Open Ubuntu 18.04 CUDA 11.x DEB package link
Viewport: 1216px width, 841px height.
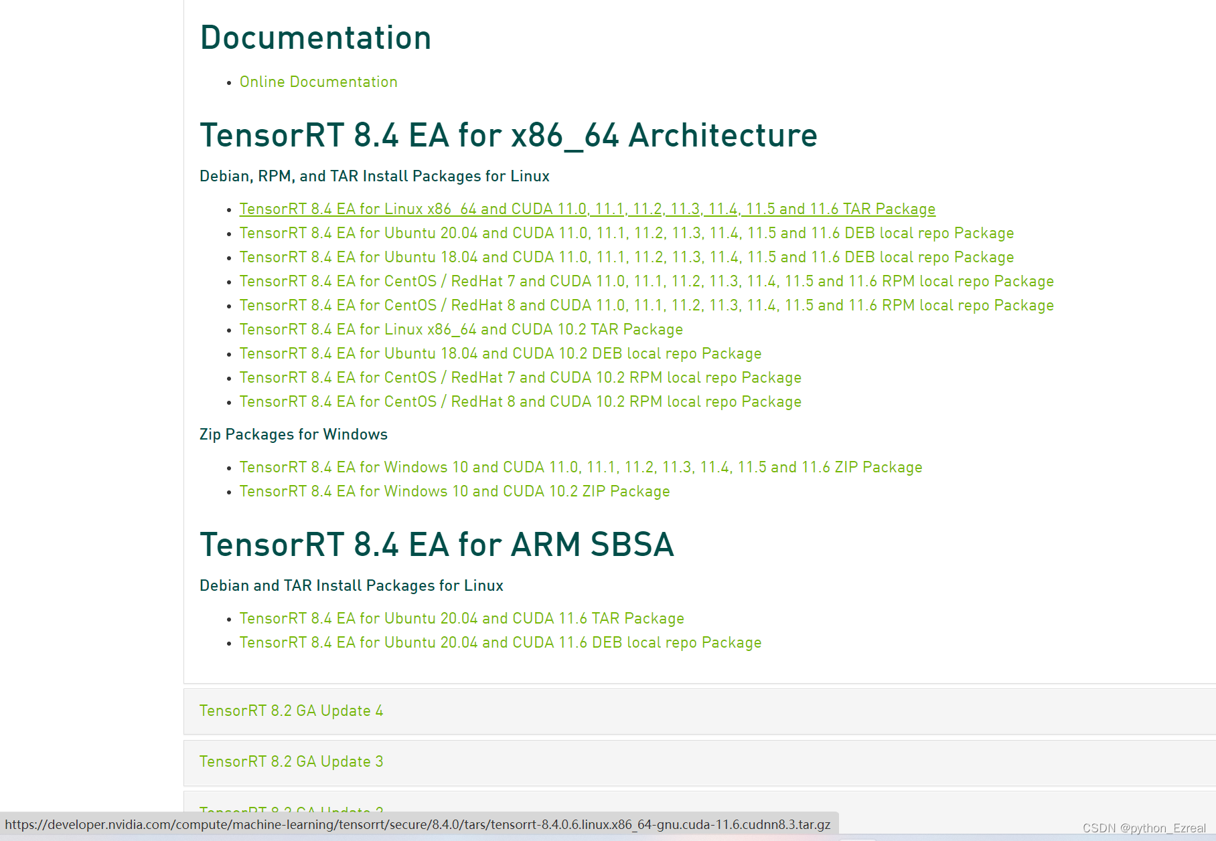coord(627,257)
